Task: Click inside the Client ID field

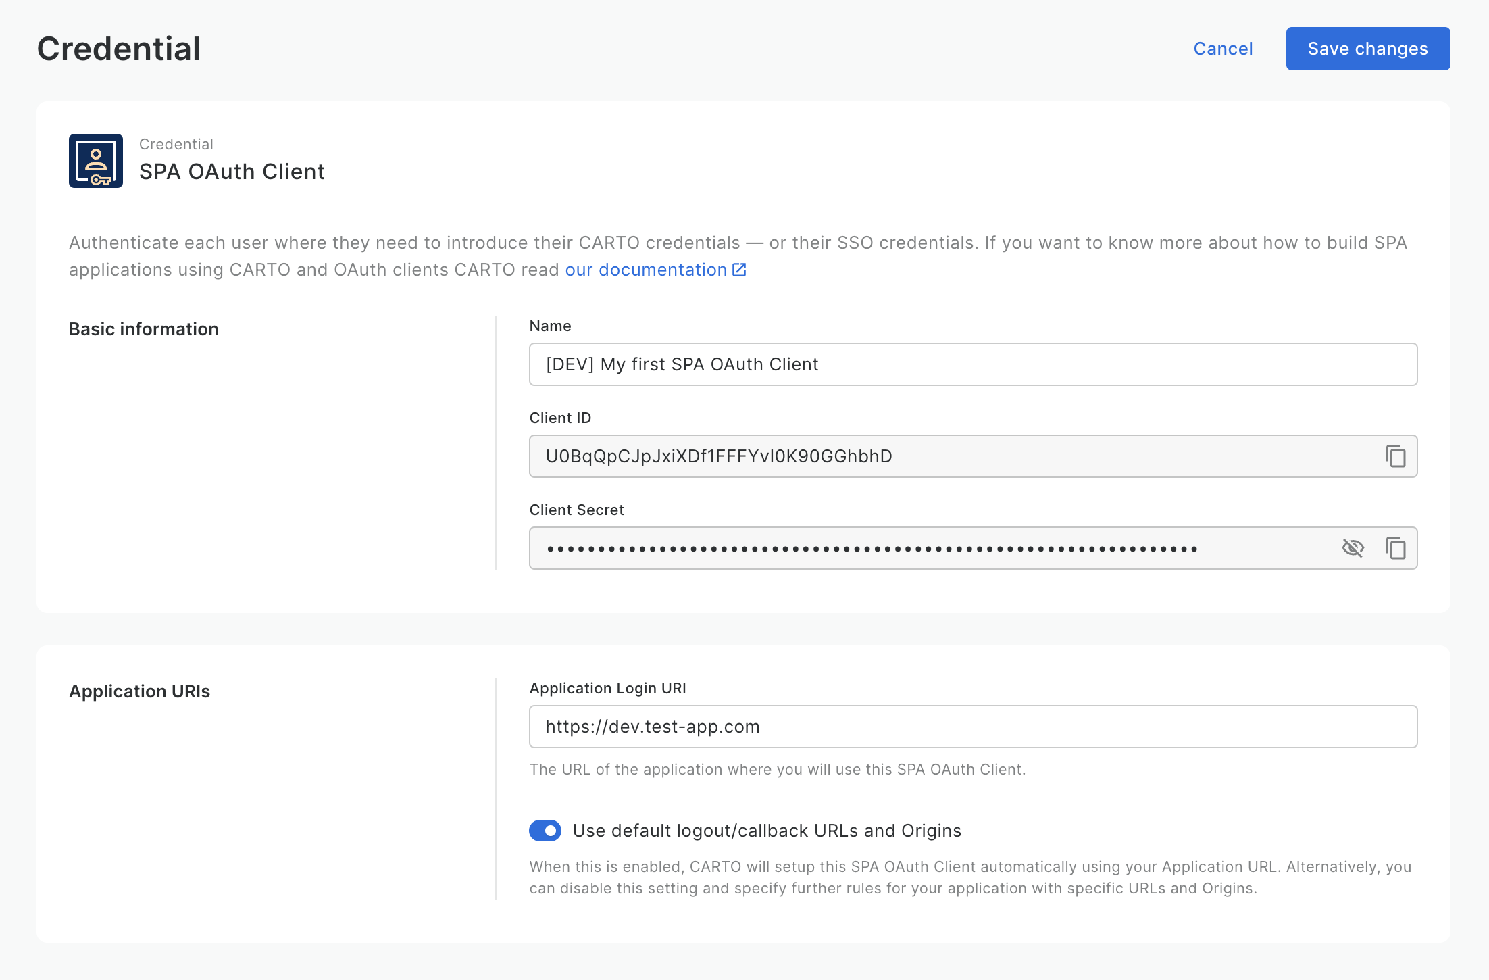Action: pyautogui.click(x=946, y=456)
